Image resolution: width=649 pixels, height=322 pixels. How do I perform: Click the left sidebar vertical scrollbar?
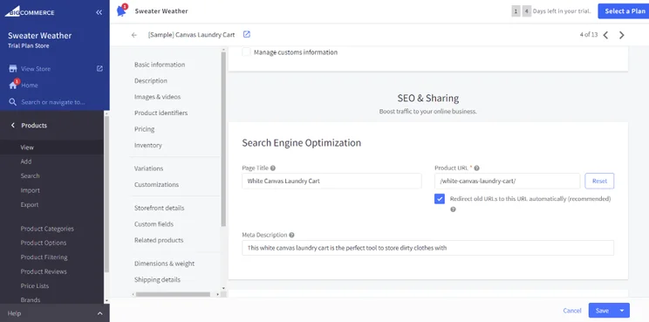click(x=106, y=193)
